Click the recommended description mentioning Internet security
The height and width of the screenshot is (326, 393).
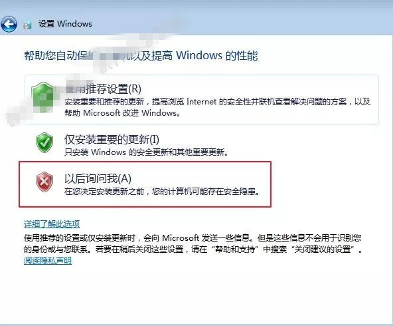tap(217, 102)
